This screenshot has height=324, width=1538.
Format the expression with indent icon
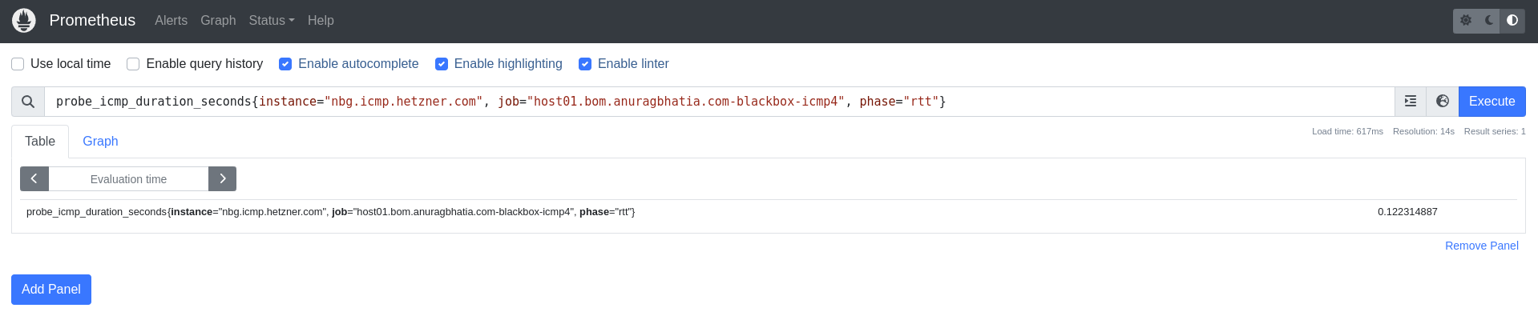click(x=1411, y=102)
